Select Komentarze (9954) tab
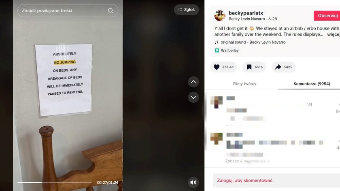 312,84
